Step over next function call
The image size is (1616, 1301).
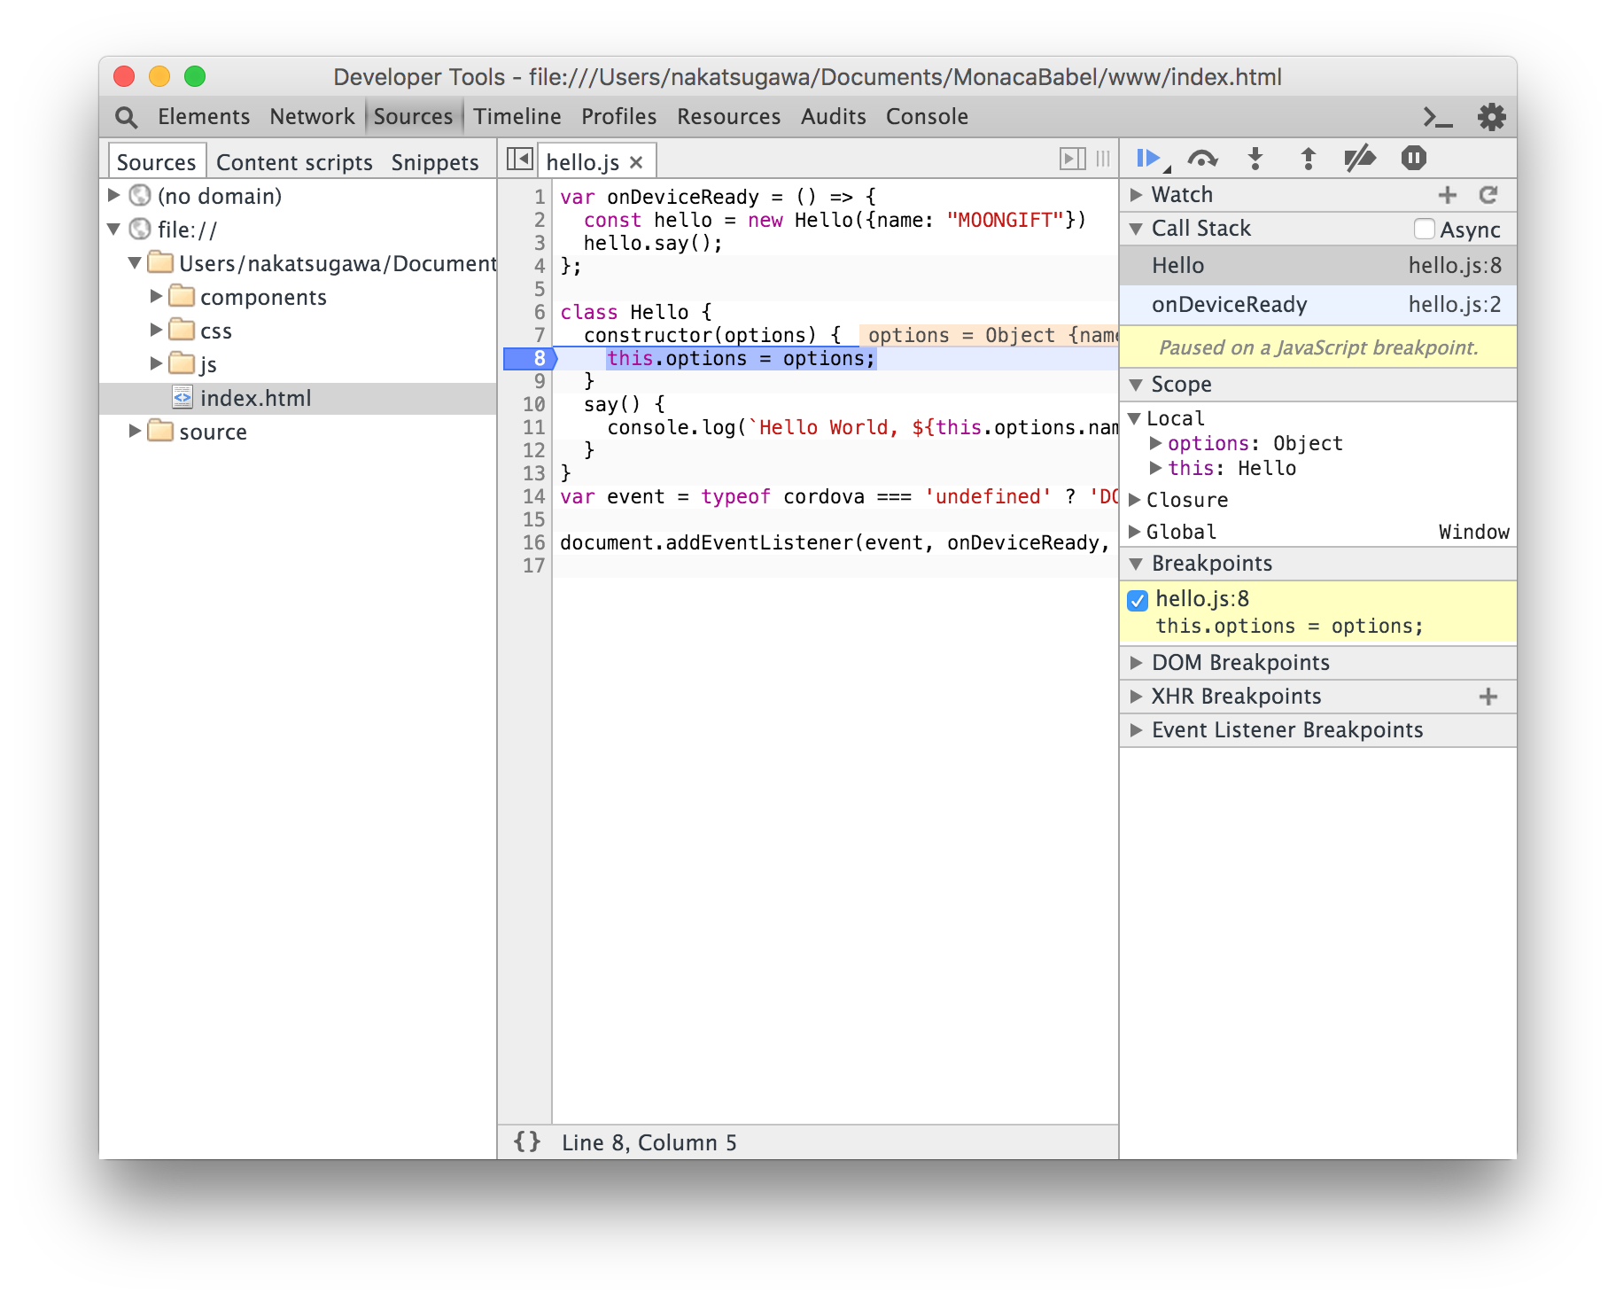pyautogui.click(x=1202, y=159)
